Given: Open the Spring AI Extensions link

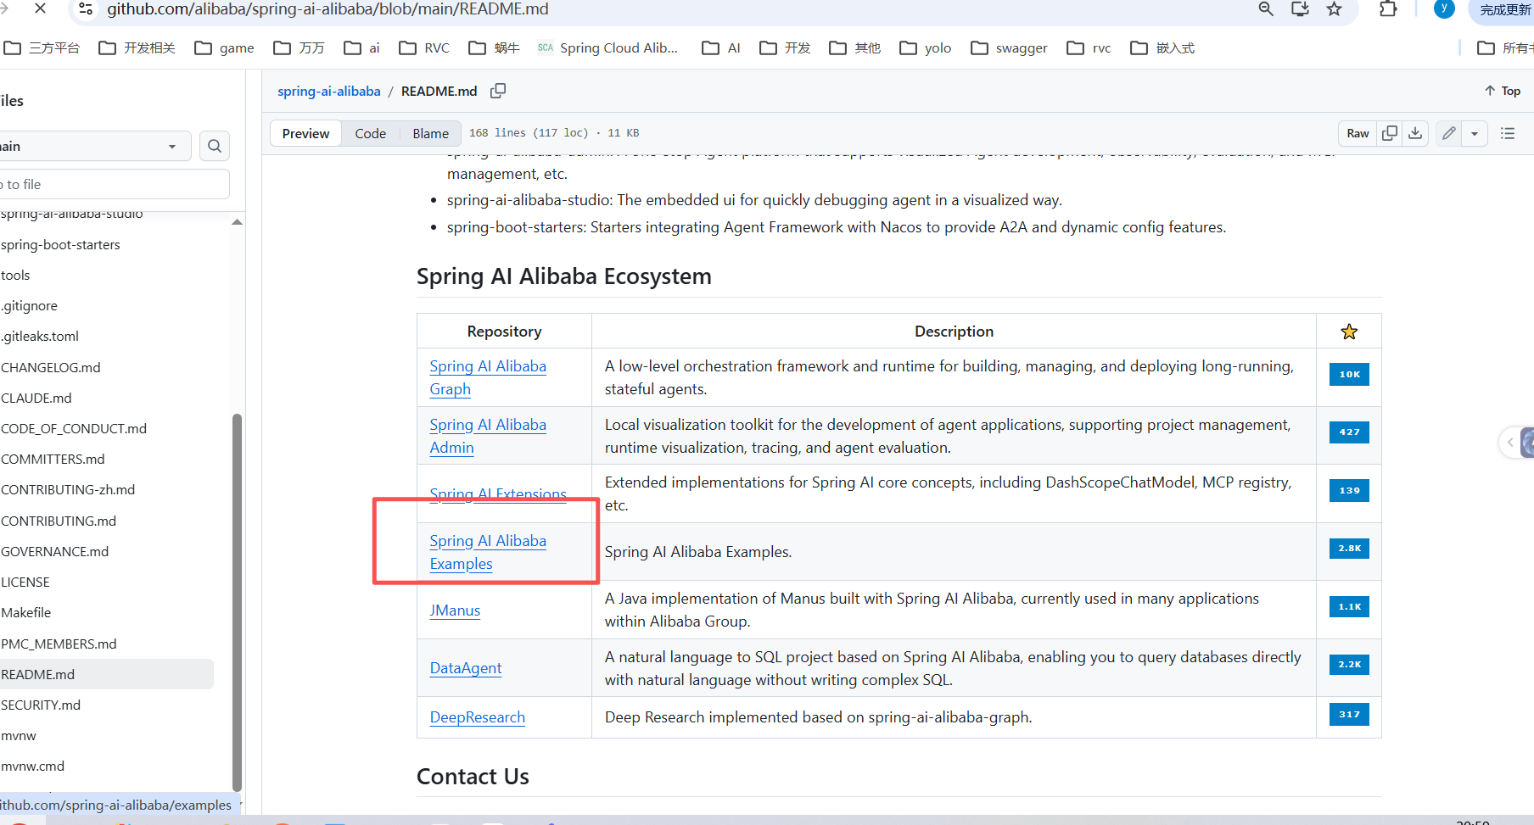Looking at the screenshot, I should 498,493.
